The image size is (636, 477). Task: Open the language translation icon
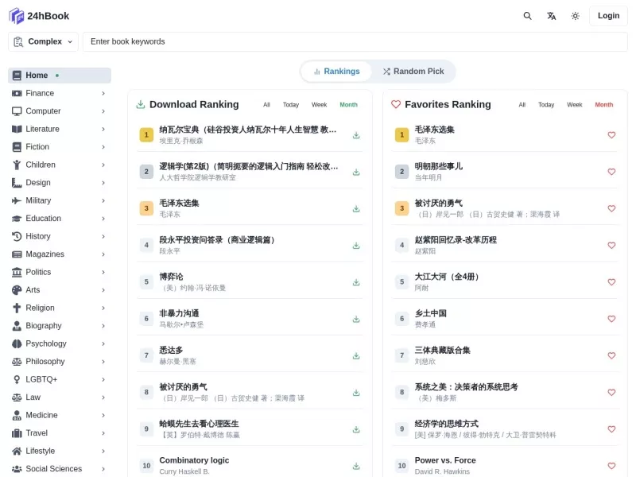click(551, 16)
